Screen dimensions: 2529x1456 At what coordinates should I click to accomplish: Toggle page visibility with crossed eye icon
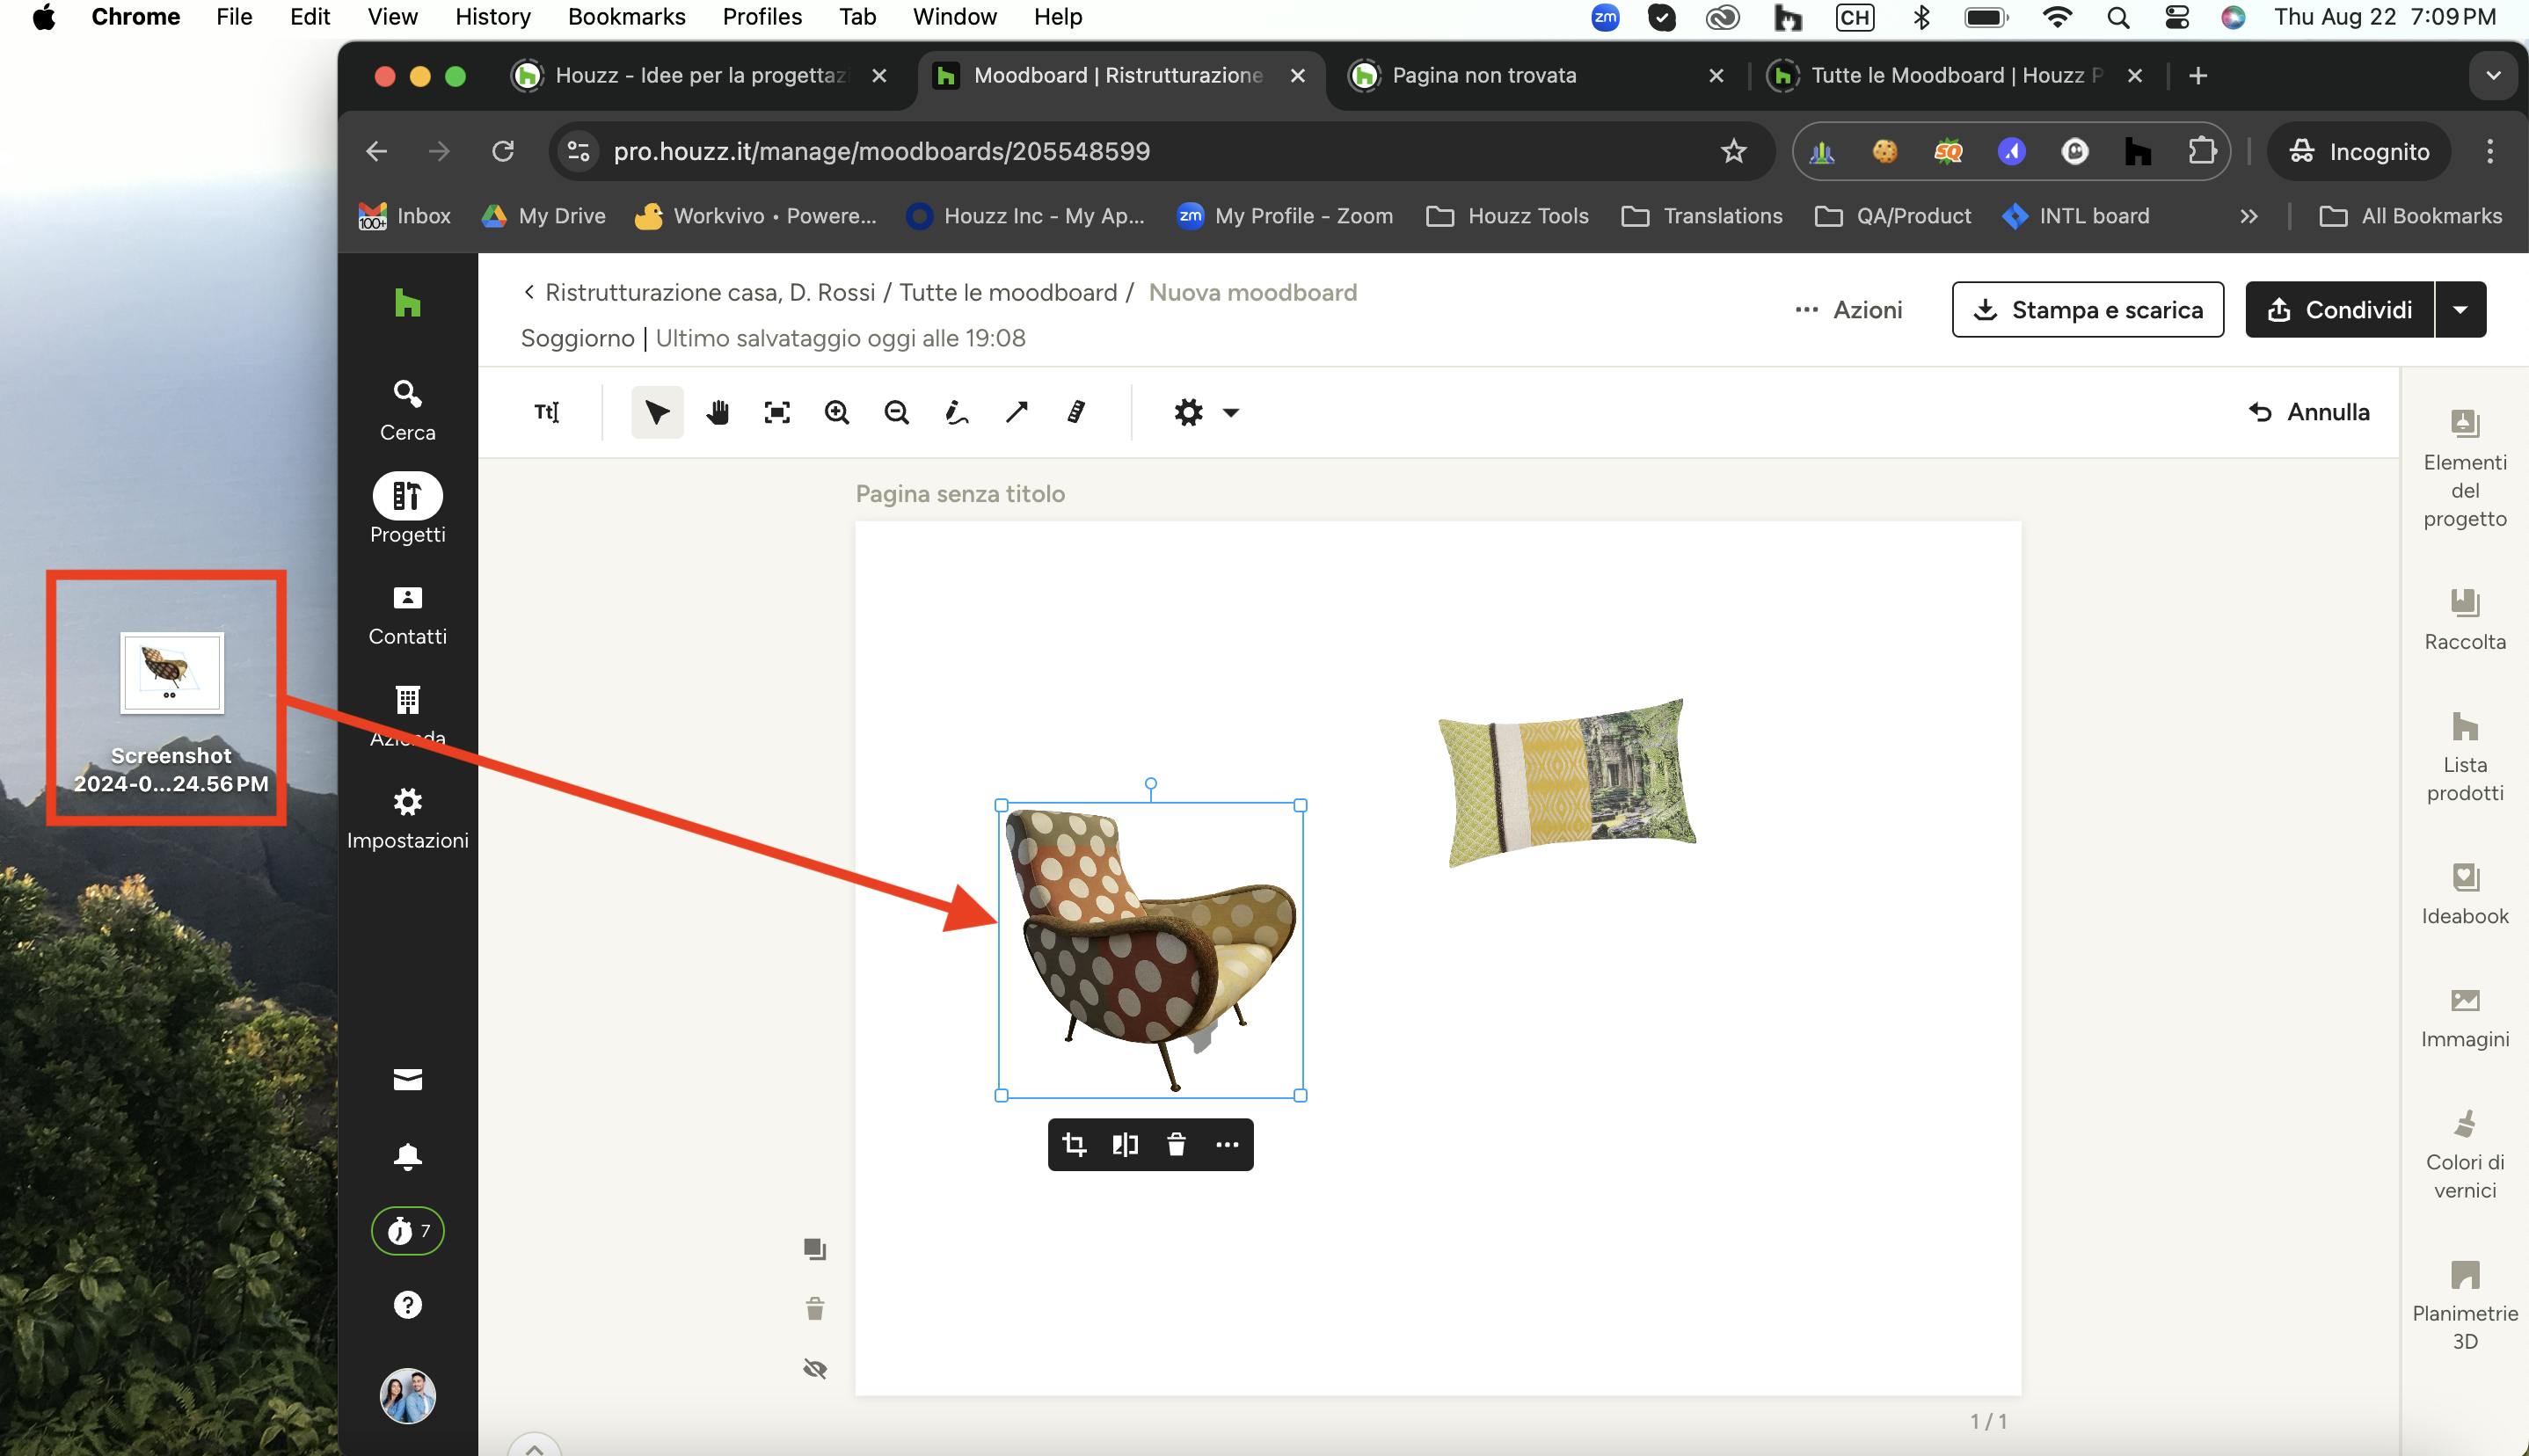point(815,1369)
